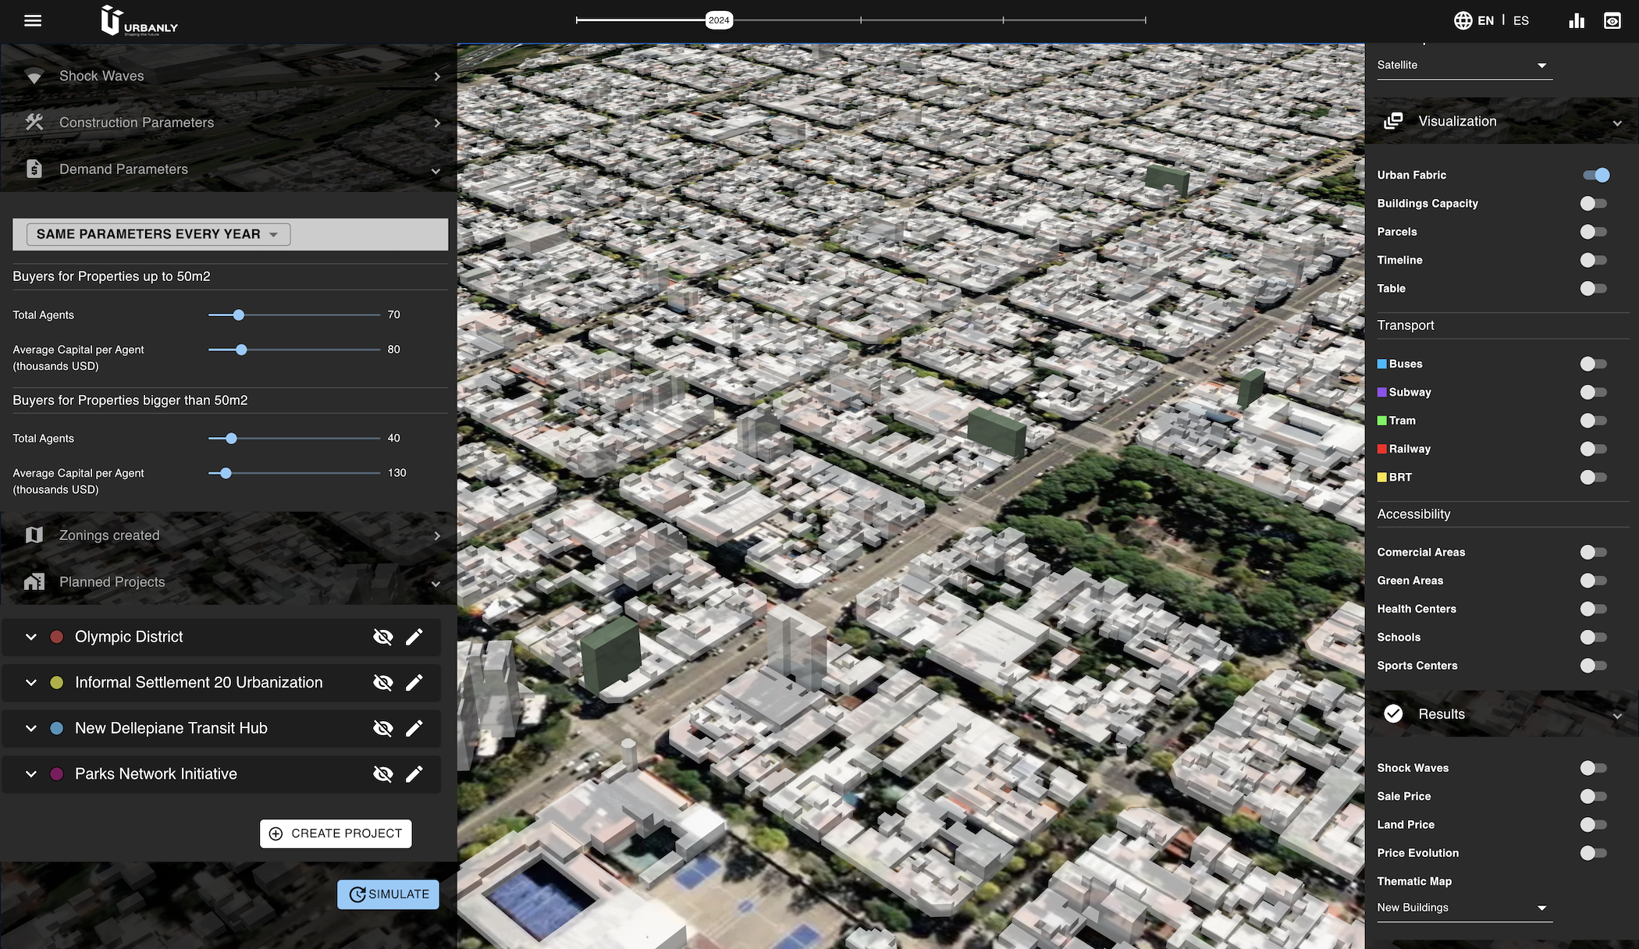Toggle visibility of Informal Settlement 20 Urbanization
The height and width of the screenshot is (949, 1639).
pyautogui.click(x=382, y=683)
